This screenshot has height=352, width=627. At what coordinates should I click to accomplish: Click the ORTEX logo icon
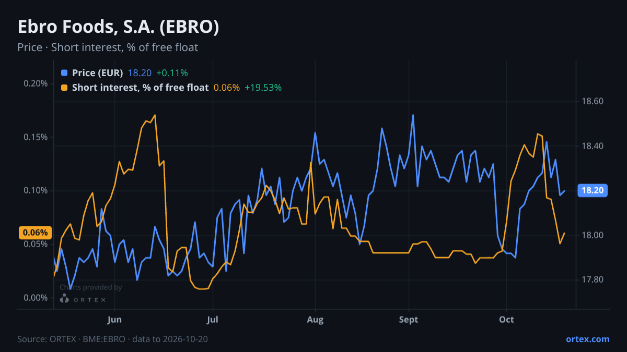coord(64,298)
